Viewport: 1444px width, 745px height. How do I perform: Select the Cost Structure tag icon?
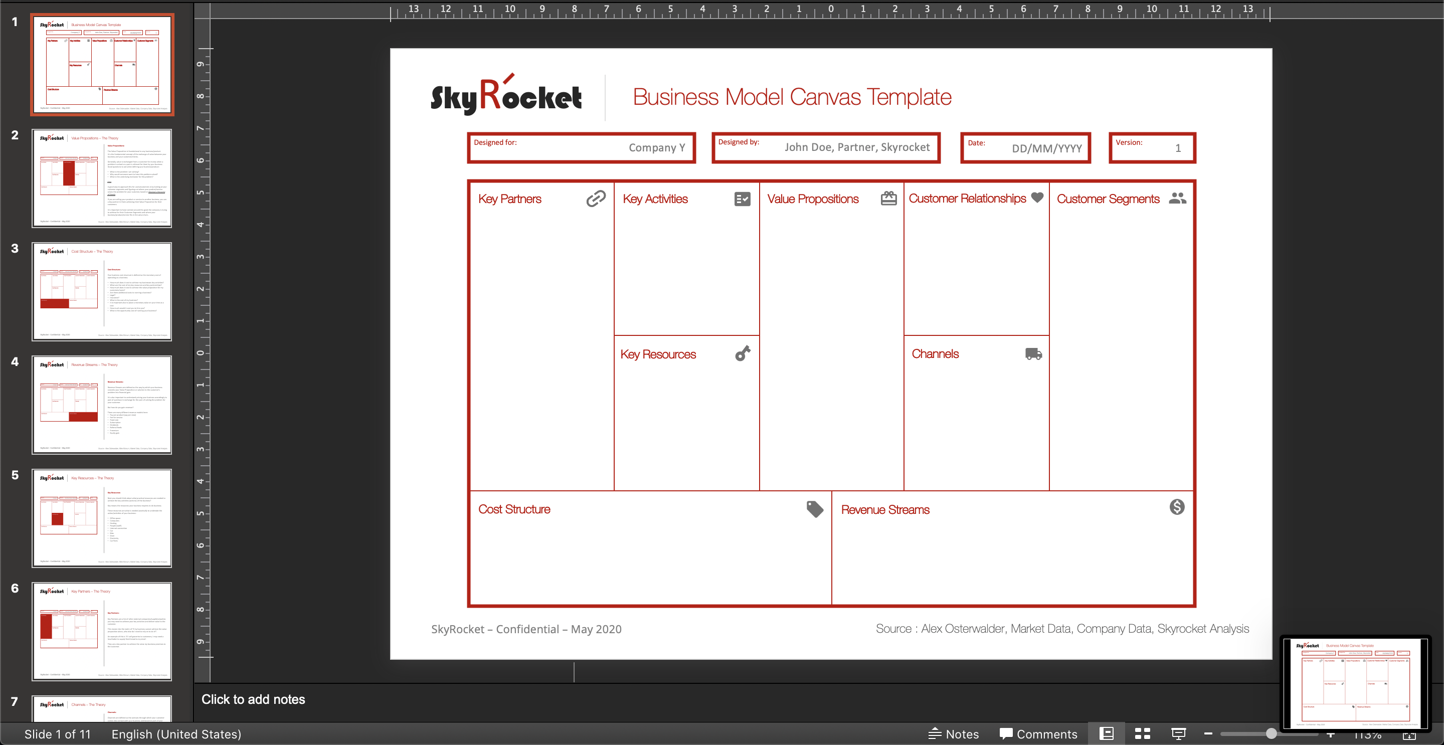815,509
